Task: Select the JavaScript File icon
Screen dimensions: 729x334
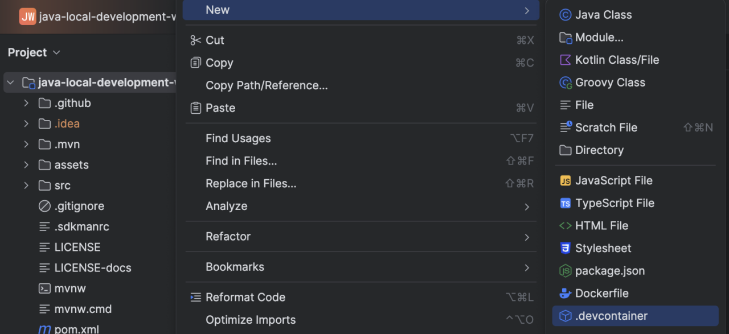Action: [x=565, y=180]
